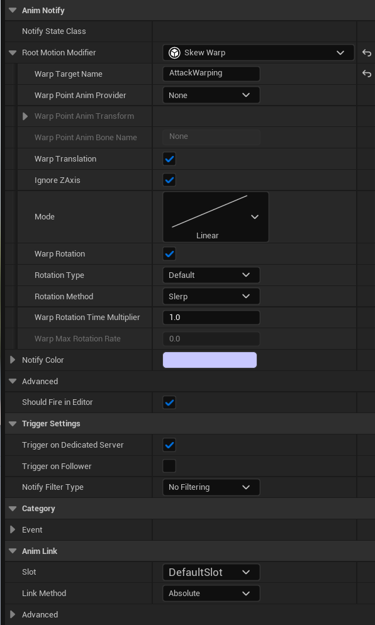The width and height of the screenshot is (375, 625).
Task: Enable Trigger on Follower checkbox
Action: (x=169, y=466)
